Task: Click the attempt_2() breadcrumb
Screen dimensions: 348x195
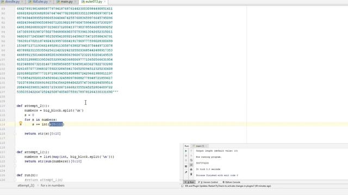Action: pyautogui.click(x=26, y=185)
